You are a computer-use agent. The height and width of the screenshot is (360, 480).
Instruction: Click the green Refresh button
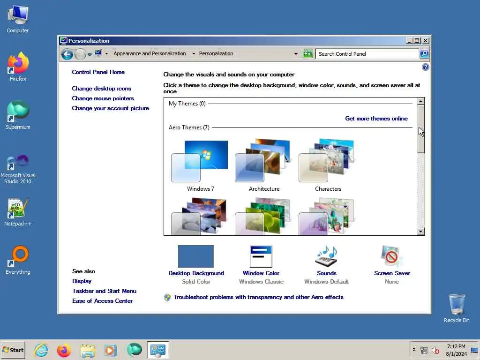pyautogui.click(x=307, y=54)
